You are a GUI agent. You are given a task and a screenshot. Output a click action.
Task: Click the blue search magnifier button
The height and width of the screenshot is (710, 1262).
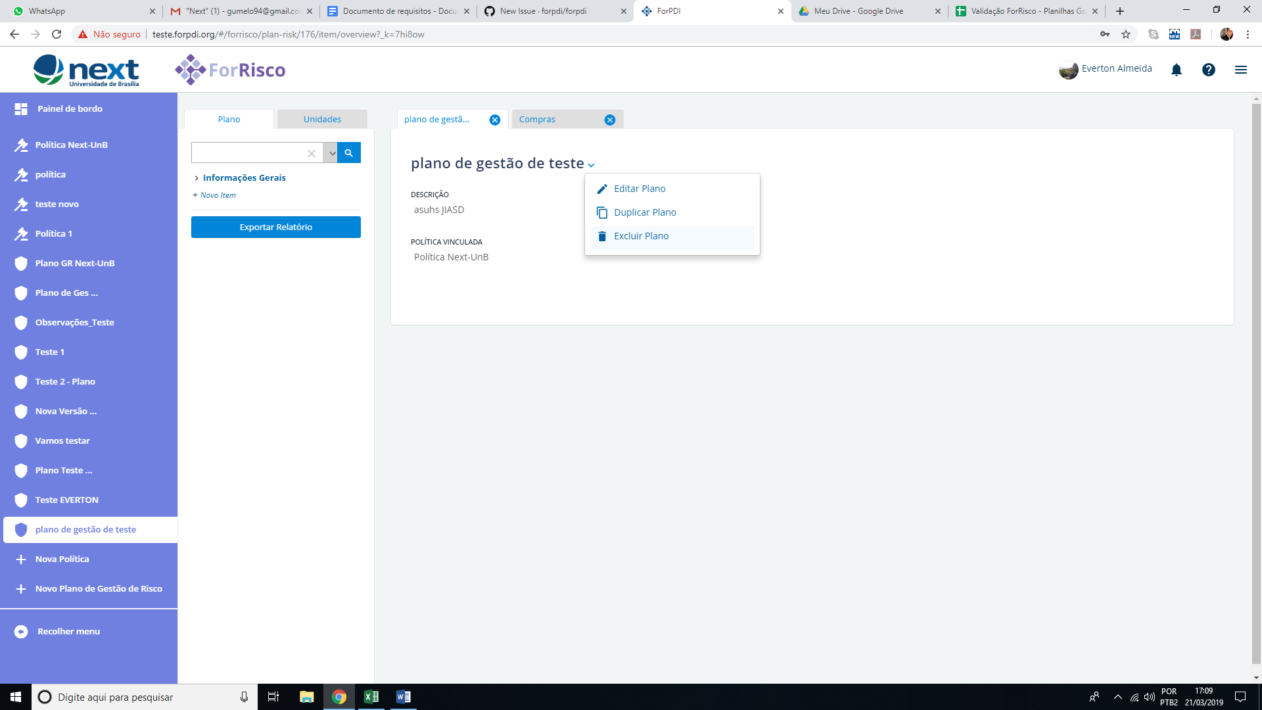[349, 153]
